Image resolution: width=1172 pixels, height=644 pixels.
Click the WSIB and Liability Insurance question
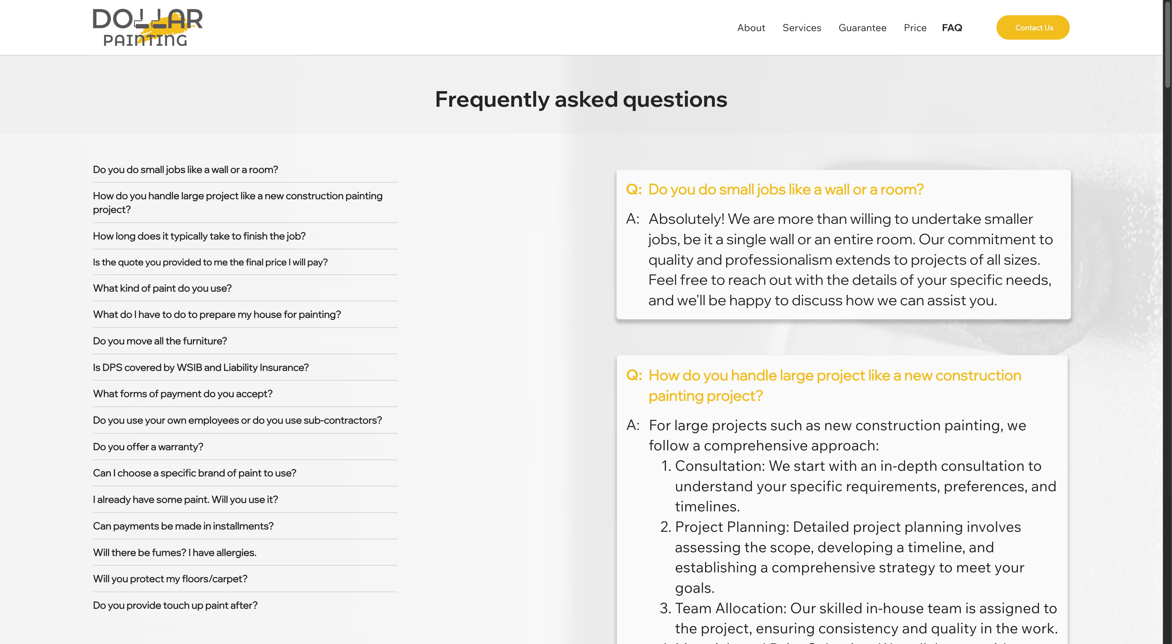click(x=201, y=367)
